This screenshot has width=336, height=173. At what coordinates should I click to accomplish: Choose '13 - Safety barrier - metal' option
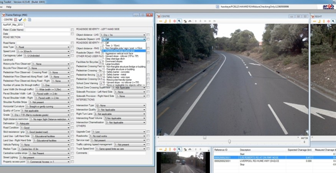[124, 75]
